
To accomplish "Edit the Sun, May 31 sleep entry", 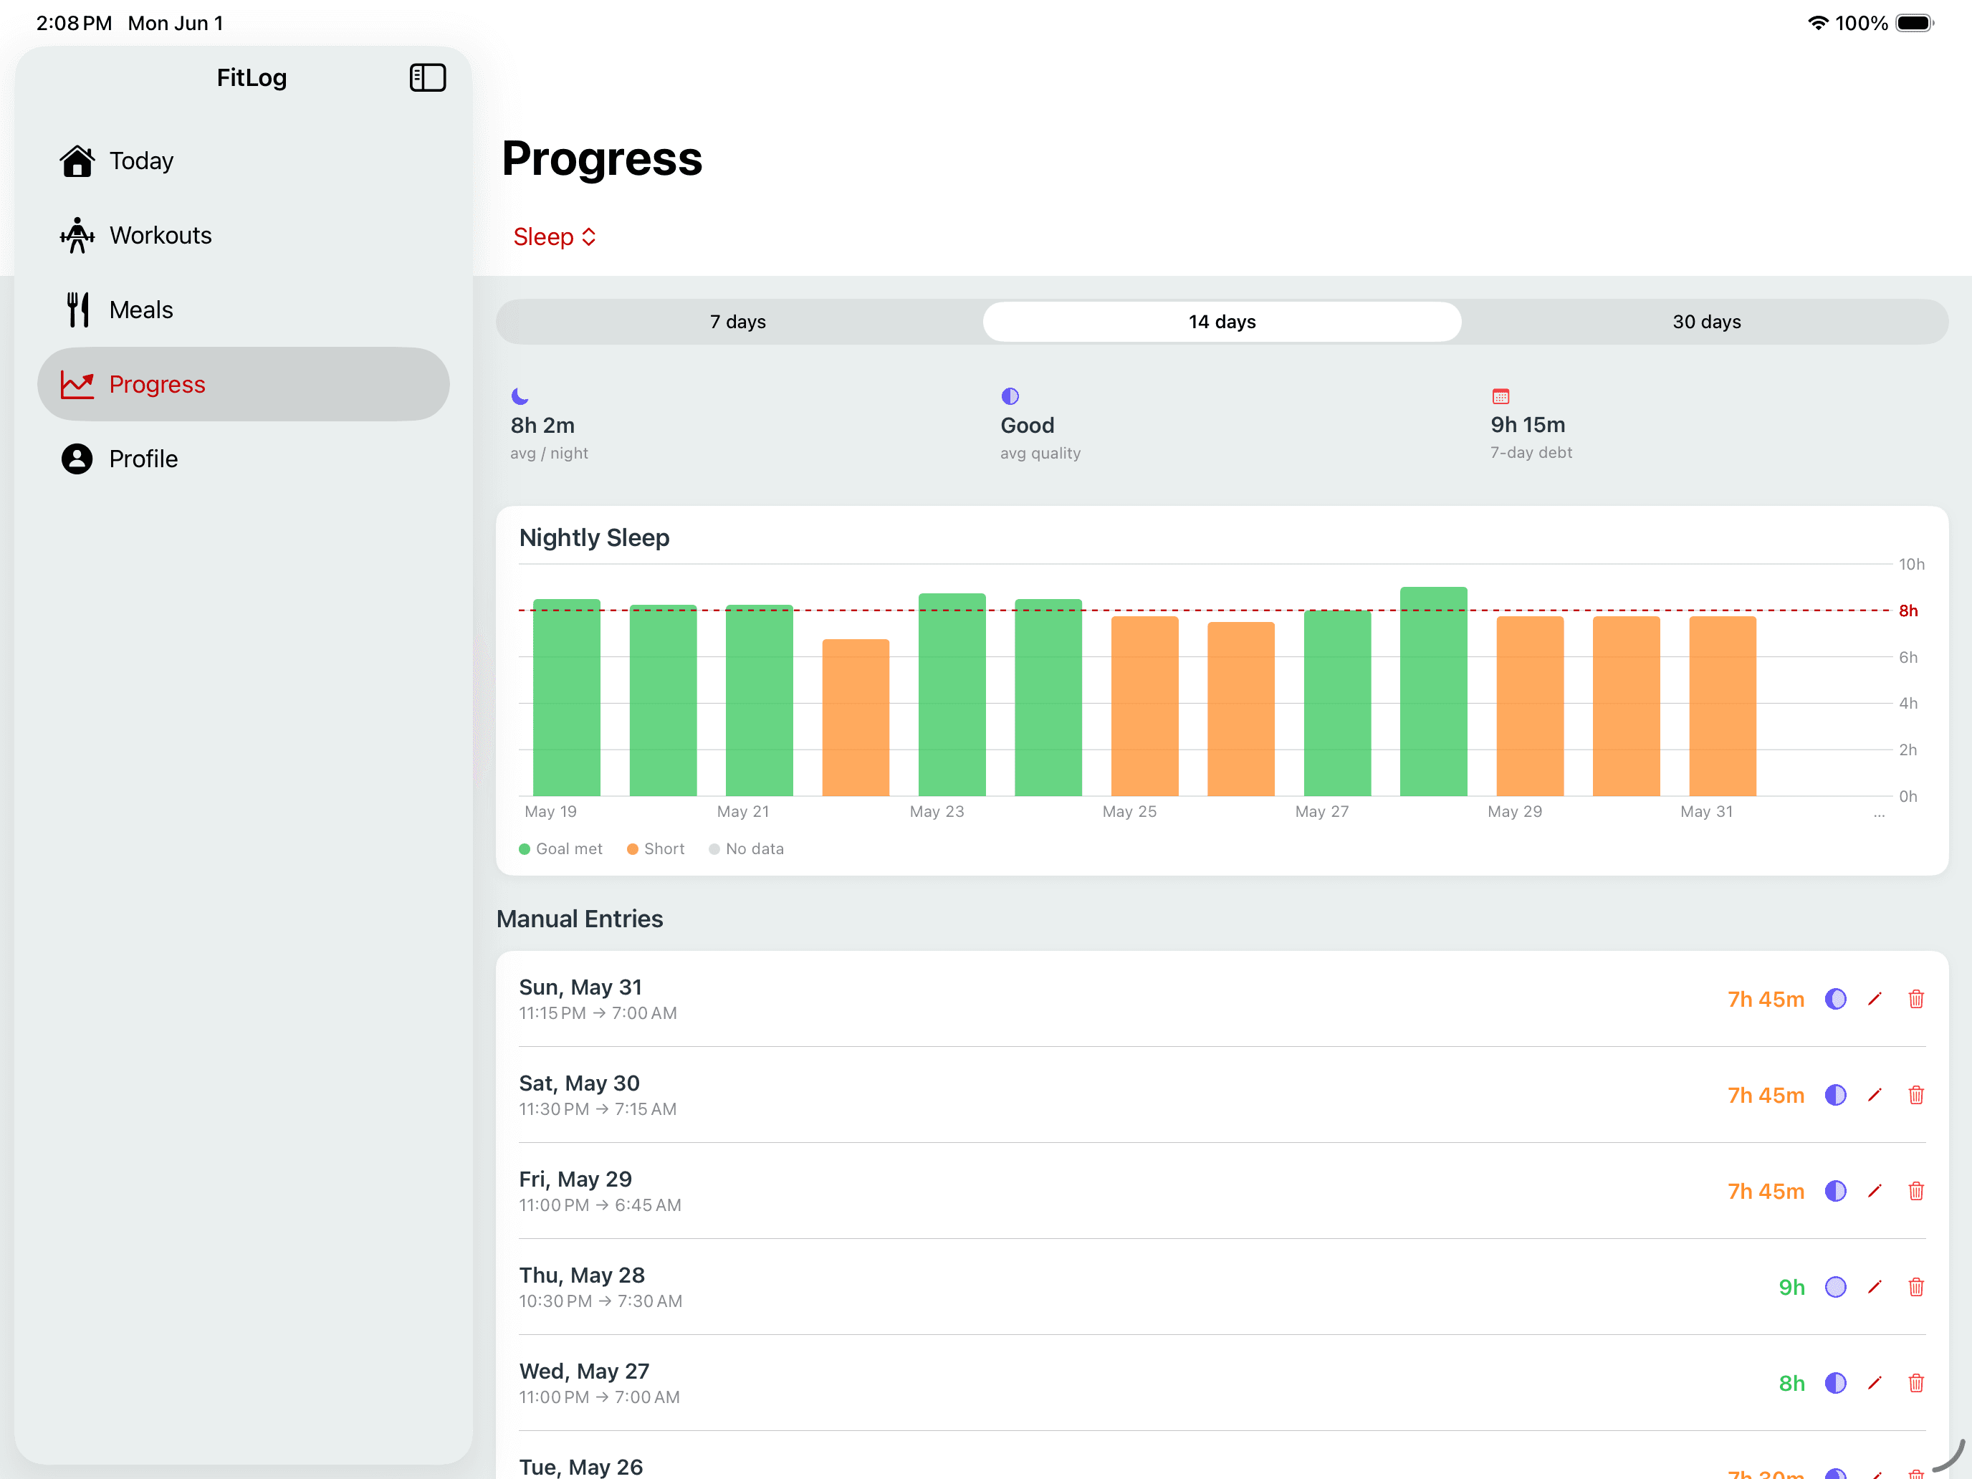I will pos(1875,998).
